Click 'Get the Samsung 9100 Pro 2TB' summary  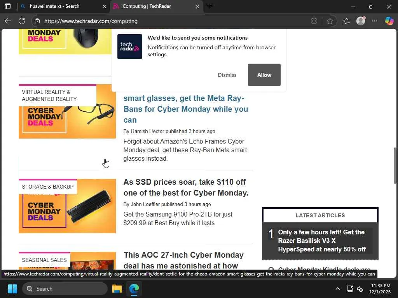pyautogui.click(x=178, y=218)
